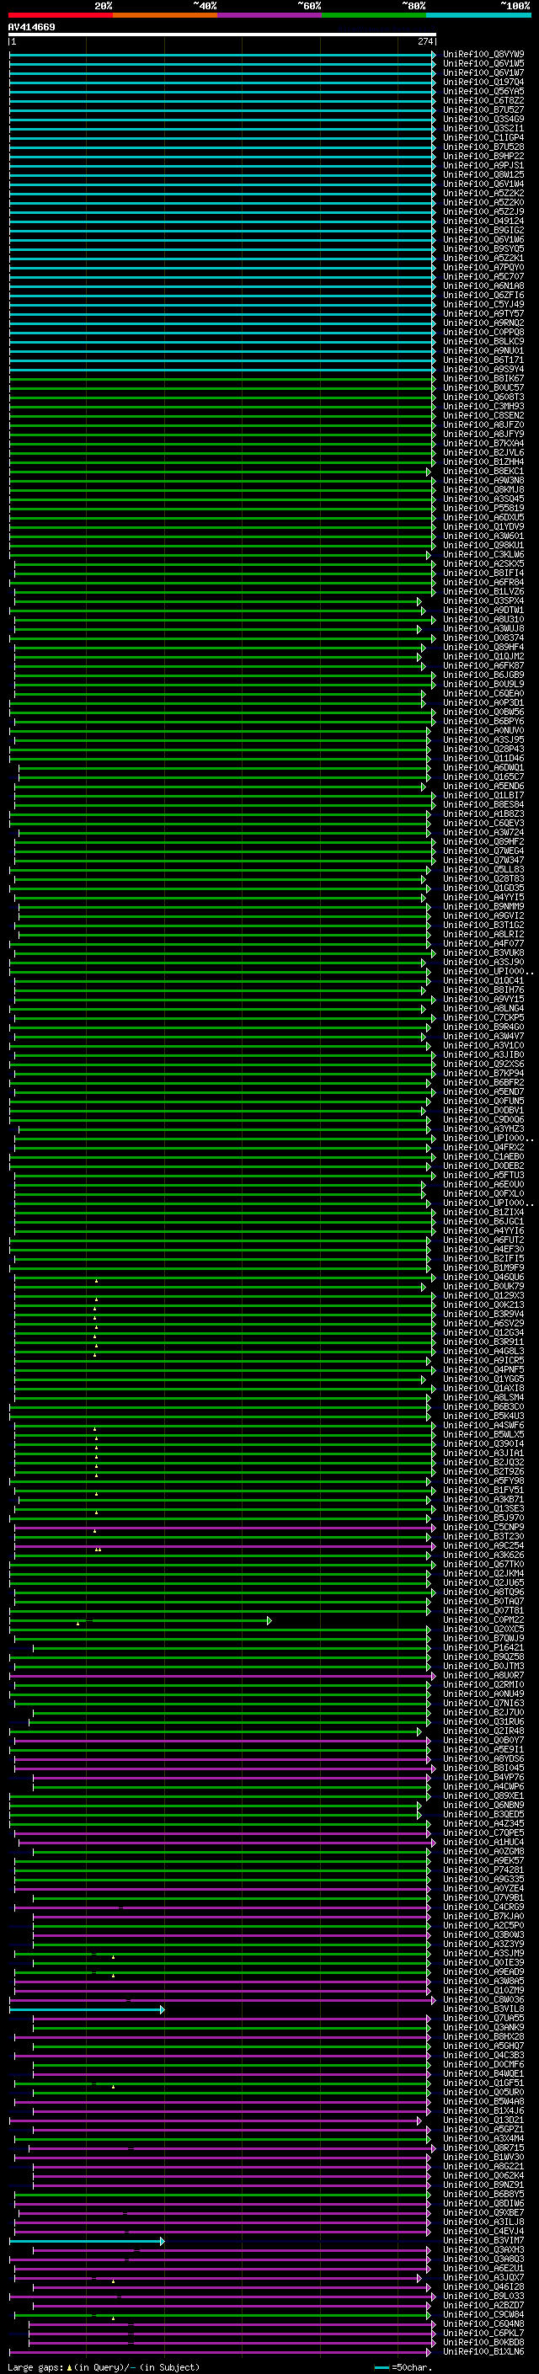This screenshot has height=2374, width=539.
Task: Select label UniRef100_Q8W125
Action: 483,174
